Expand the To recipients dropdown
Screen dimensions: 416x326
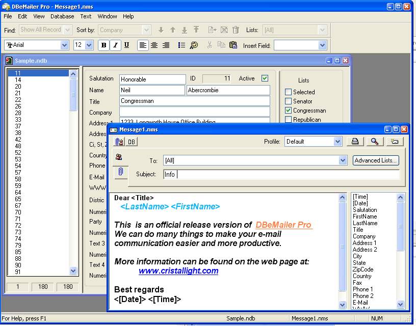click(343, 160)
